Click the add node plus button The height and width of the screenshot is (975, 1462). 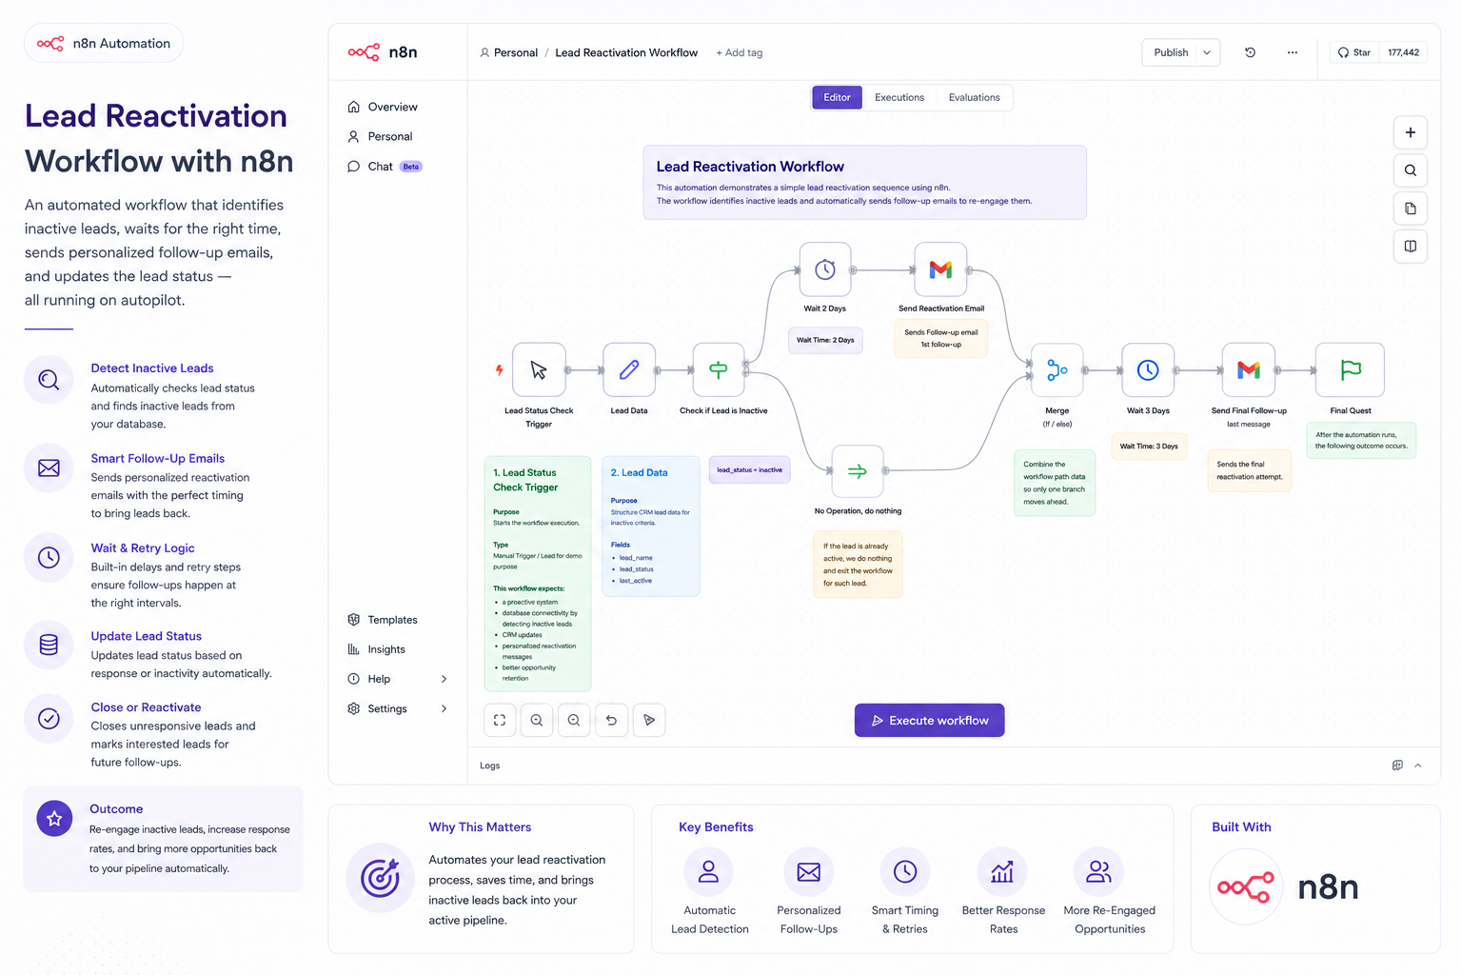tap(1411, 132)
